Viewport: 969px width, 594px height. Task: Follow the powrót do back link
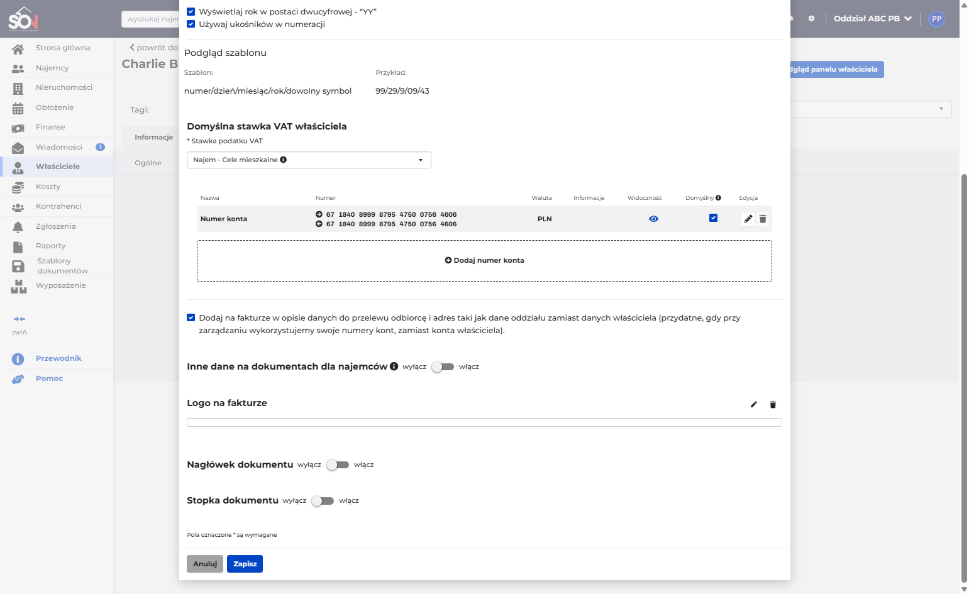coord(154,47)
